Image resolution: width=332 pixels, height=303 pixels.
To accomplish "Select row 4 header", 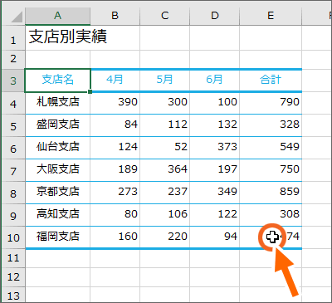I will click(13, 103).
